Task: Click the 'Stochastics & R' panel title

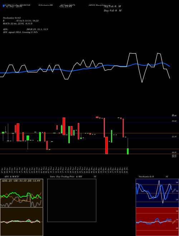Action: [x=146, y=177]
